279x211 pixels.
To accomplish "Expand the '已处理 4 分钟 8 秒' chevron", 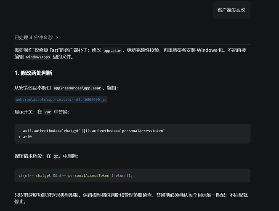I will [57, 38].
